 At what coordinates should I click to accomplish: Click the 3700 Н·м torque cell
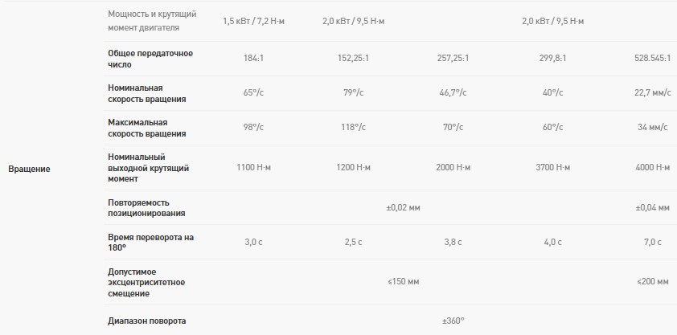tap(552, 167)
